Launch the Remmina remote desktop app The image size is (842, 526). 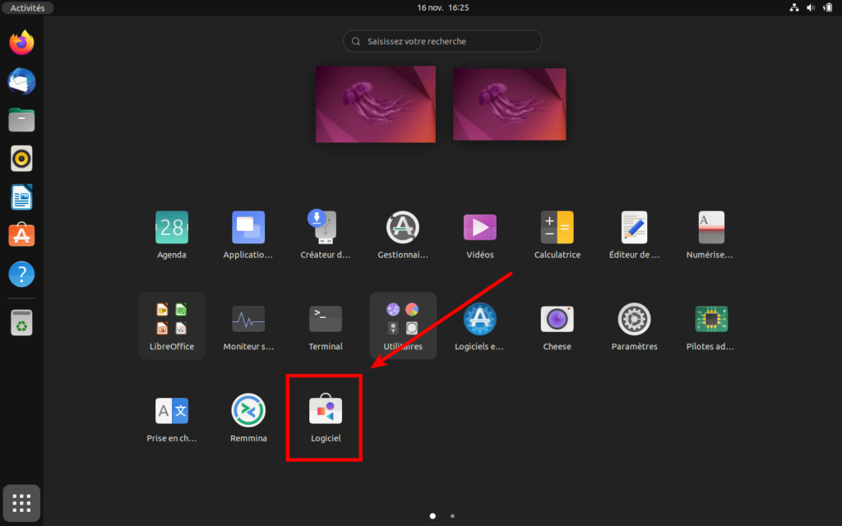click(248, 410)
